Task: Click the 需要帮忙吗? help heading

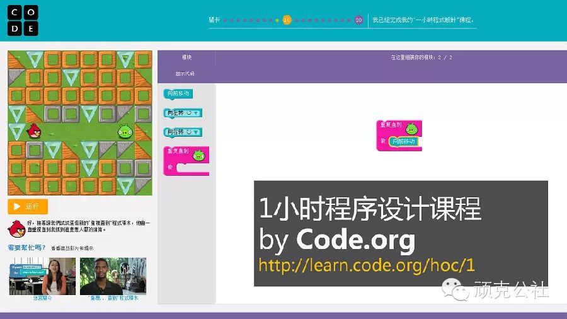Action: 26,248
